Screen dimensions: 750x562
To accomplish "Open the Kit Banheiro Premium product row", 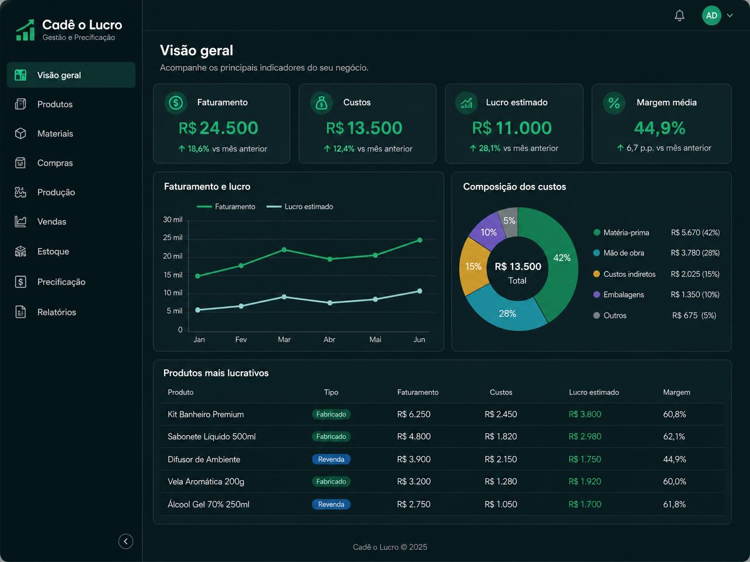I will [x=442, y=414].
